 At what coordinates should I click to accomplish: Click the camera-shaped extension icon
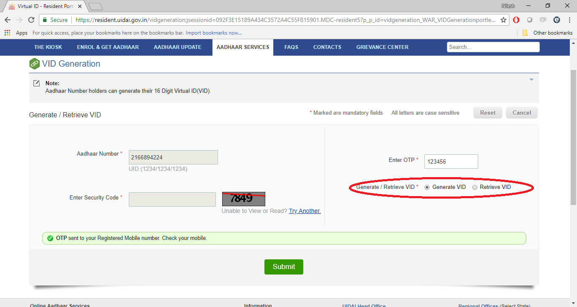[543, 20]
